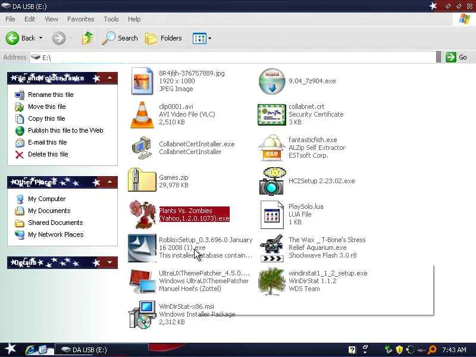476x357 pixels.
Task: Open the Views dropdown arrow
Action: (210, 38)
